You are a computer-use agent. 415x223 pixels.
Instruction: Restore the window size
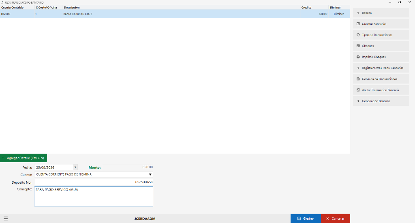400,2
